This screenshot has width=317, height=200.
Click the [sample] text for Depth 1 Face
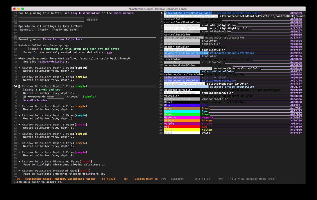coord(81,68)
